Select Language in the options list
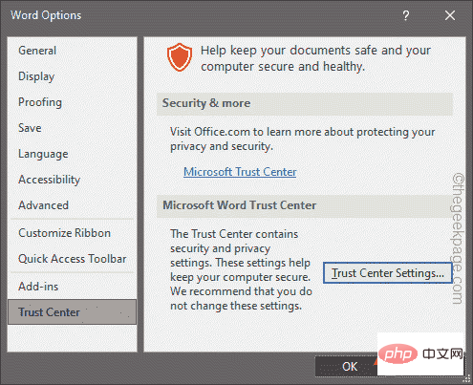The width and height of the screenshot is (473, 385). [73, 154]
